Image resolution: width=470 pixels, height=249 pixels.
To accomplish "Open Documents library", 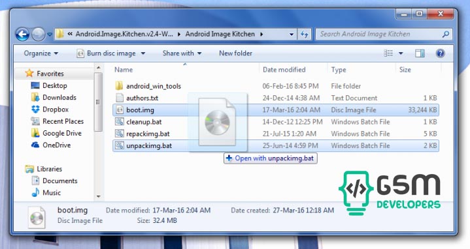I will (60, 181).
